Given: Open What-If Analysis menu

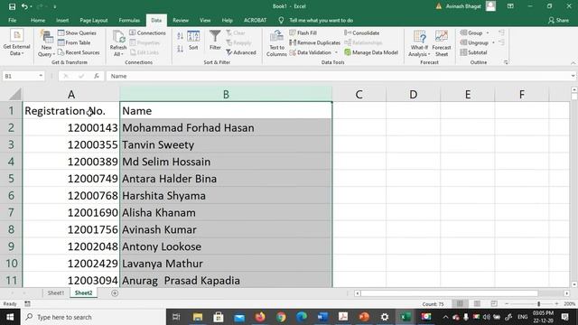Looking at the screenshot, I should 419,44.
